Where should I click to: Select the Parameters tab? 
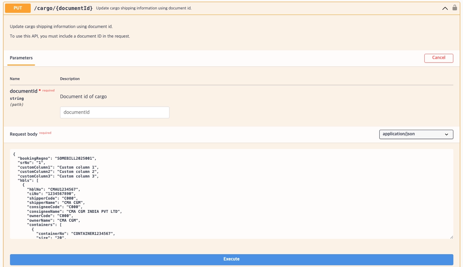click(21, 58)
